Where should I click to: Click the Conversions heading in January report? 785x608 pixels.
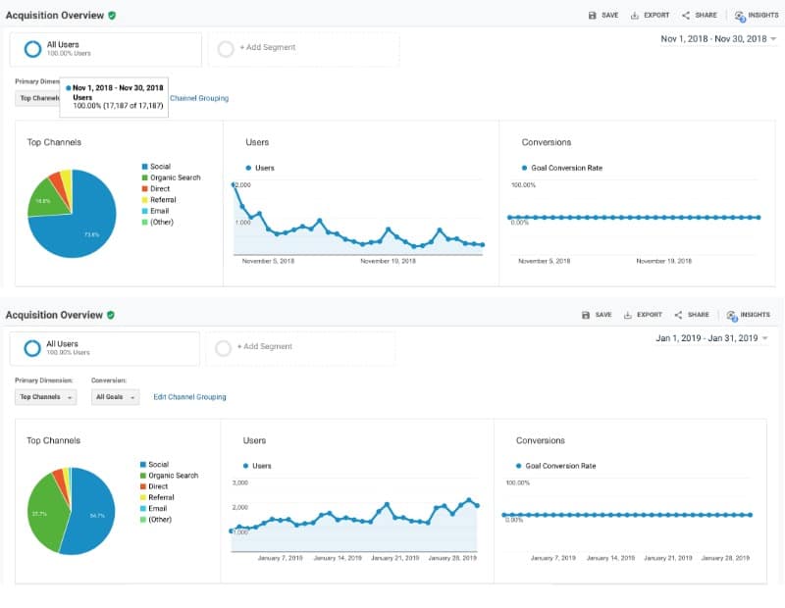[541, 441]
